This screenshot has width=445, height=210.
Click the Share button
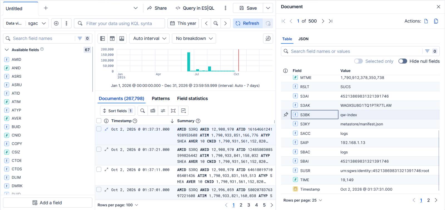(157, 8)
